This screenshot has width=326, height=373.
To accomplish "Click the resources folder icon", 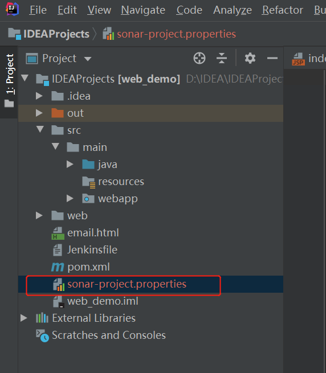I will coord(88,182).
